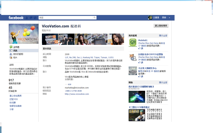Open second photo showing crowd
This screenshot has height=133, width=213.
click(x=67, y=39)
